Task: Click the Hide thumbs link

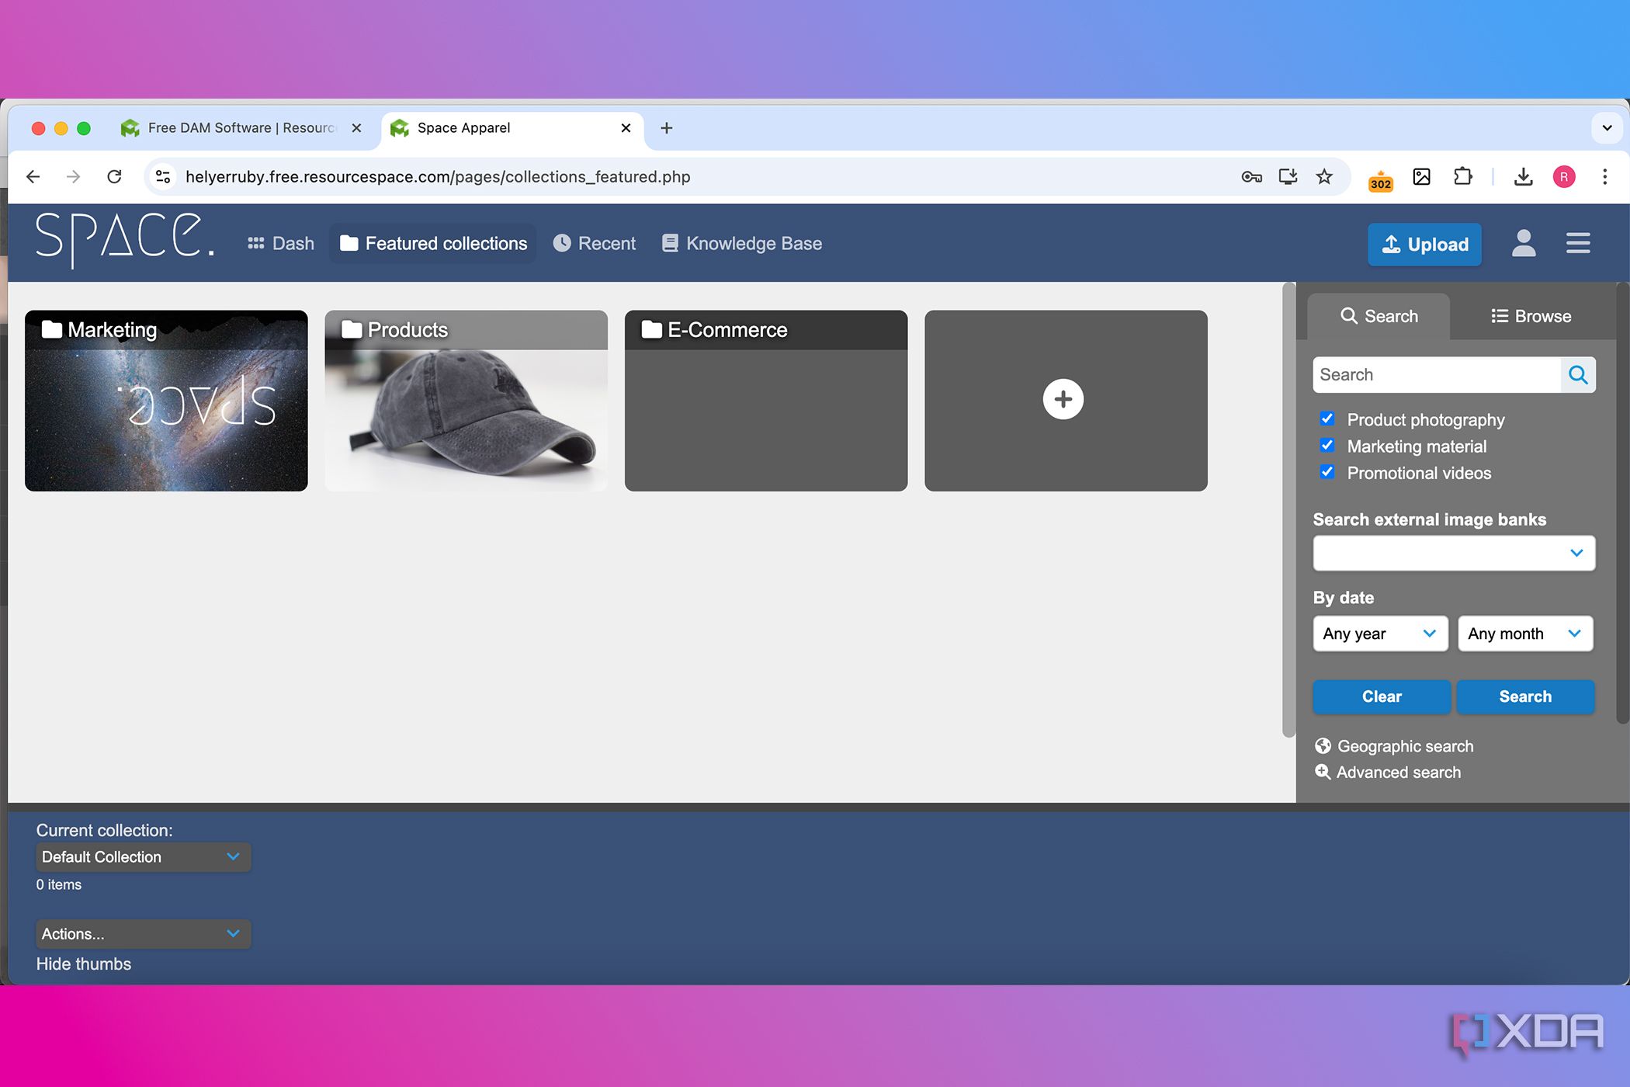Action: [84, 964]
